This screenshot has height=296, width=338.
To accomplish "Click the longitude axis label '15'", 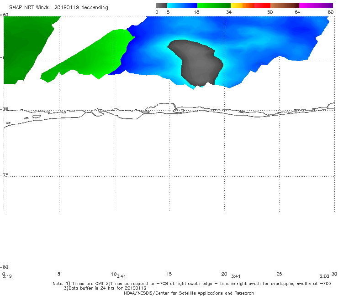I will point(169,274).
